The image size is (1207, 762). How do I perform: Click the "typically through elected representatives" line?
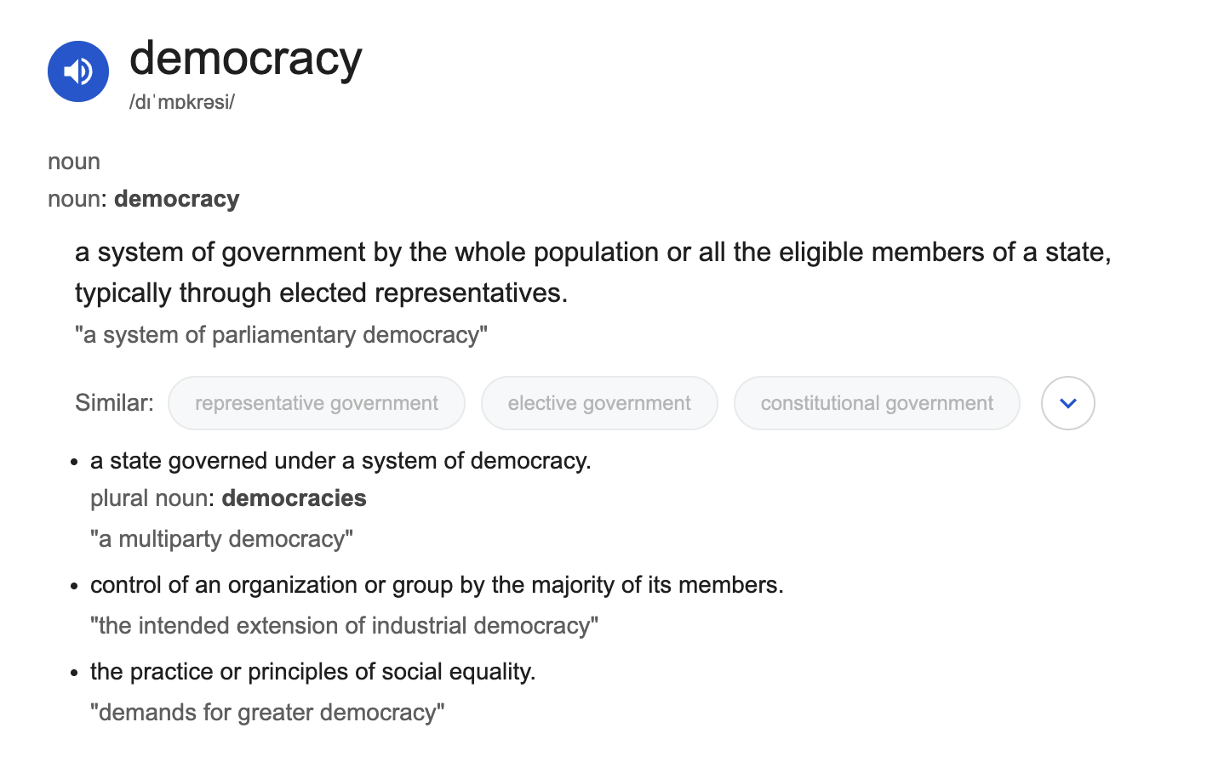click(321, 293)
